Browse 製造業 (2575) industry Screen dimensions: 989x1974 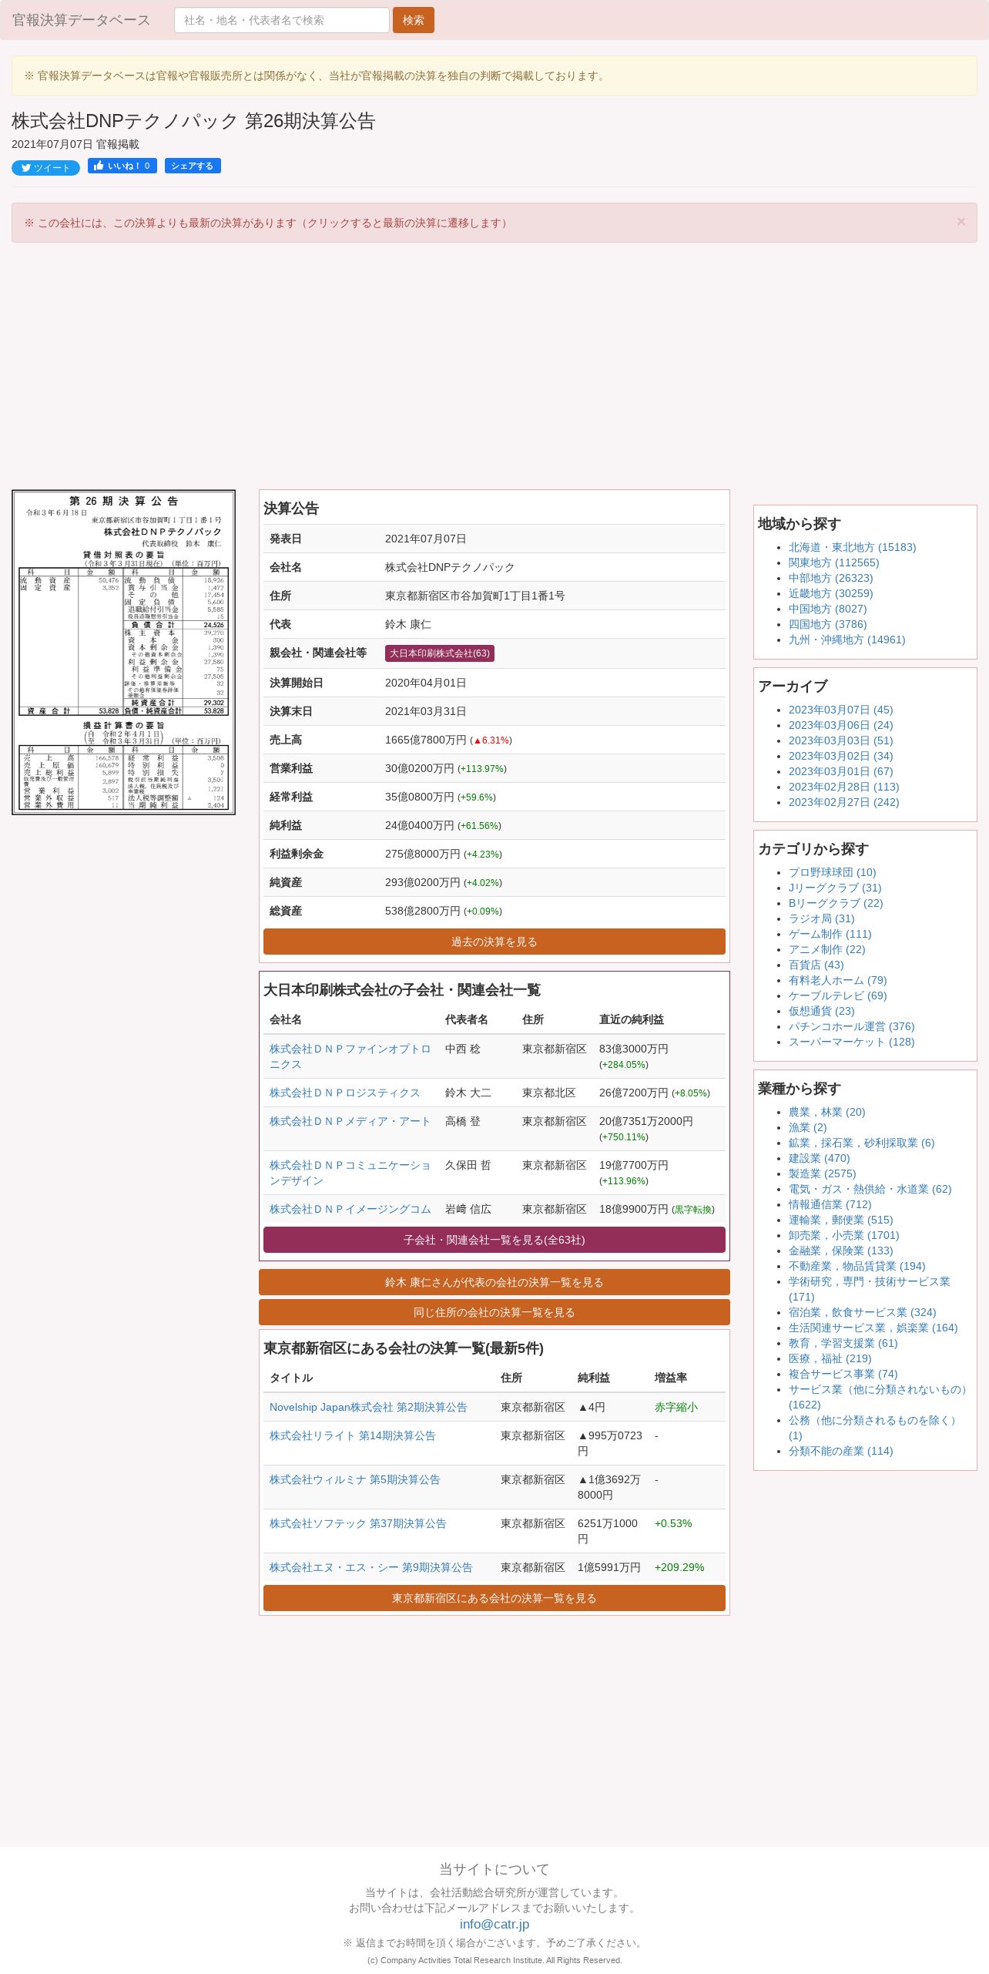[822, 1173]
